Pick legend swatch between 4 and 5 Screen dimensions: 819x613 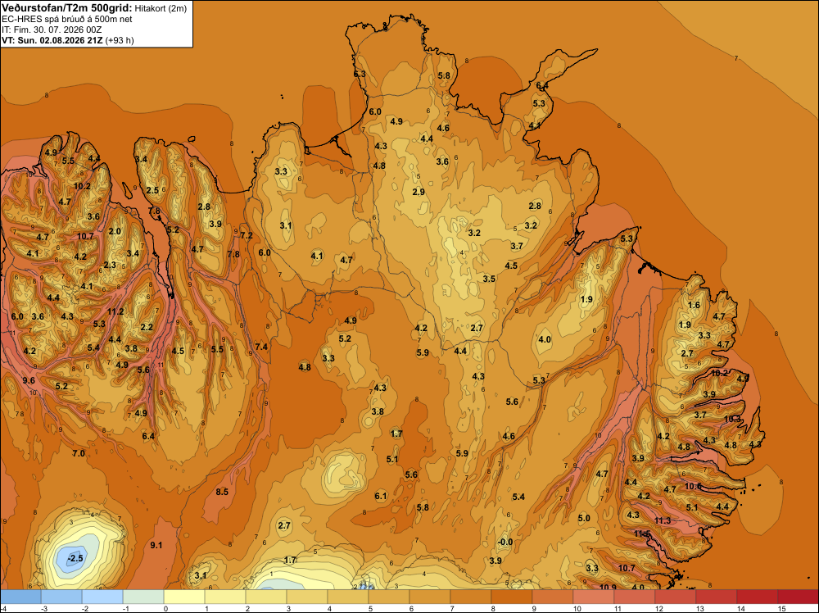[x=348, y=597]
